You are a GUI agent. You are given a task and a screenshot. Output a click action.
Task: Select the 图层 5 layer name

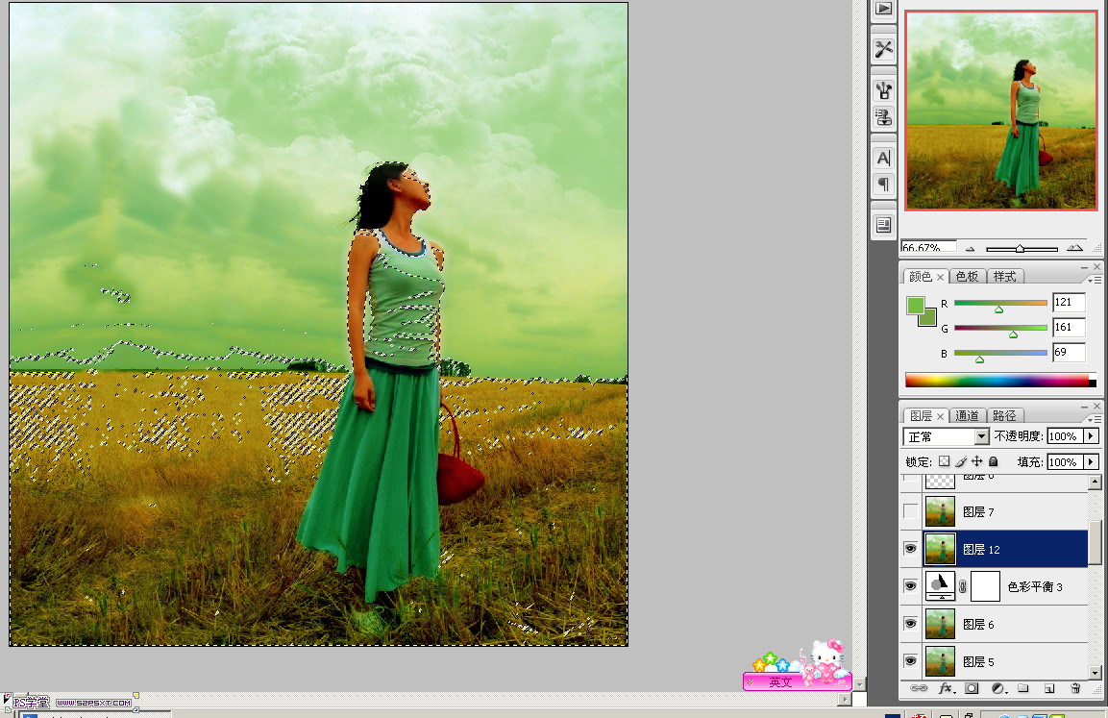click(978, 661)
